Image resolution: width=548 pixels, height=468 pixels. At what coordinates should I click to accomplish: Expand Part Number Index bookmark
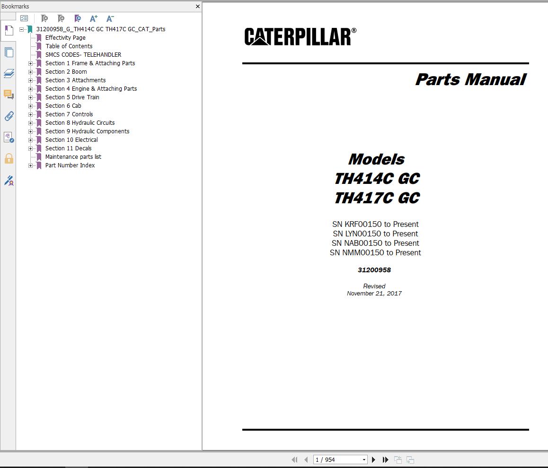30,166
